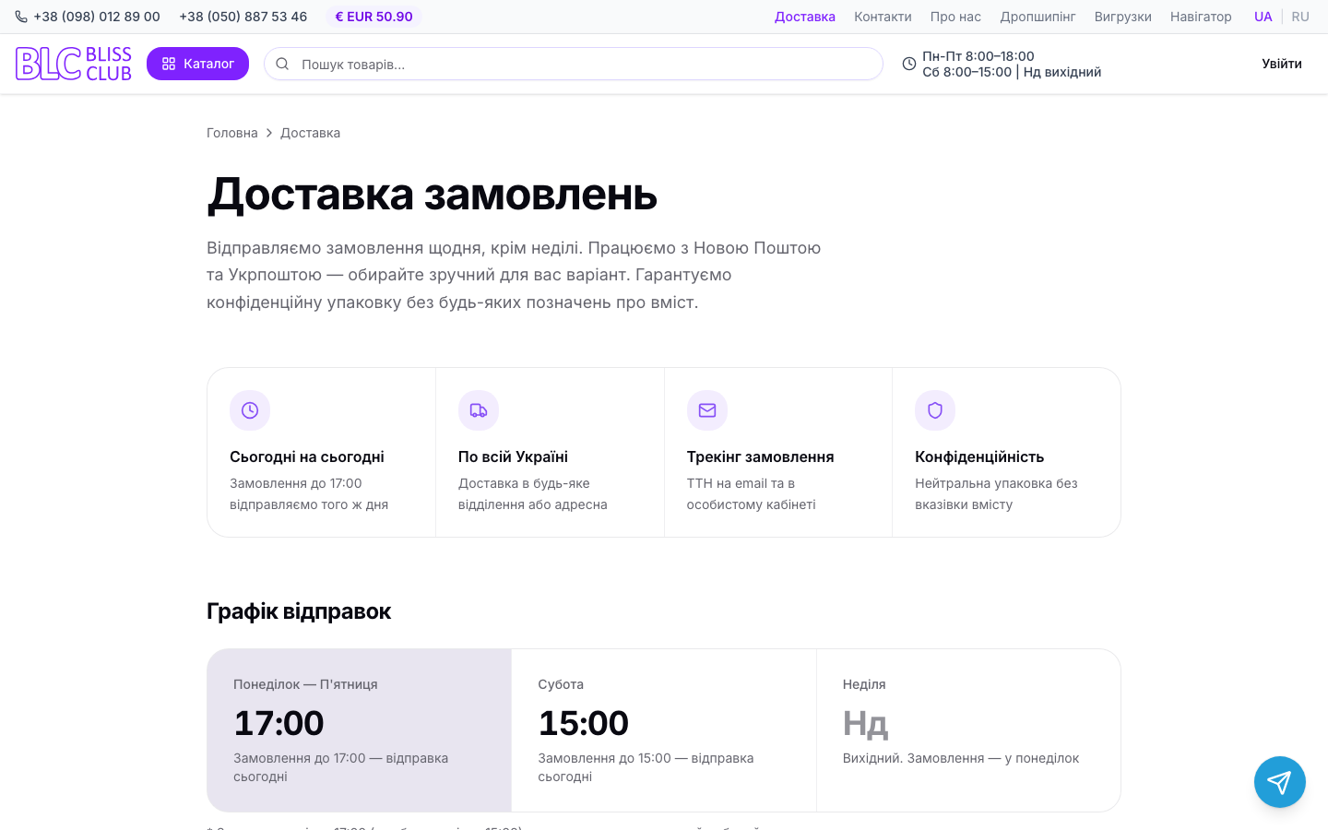Click the phone handset icon in top bar
Screen dimensions: 1328x830
coord(21,17)
